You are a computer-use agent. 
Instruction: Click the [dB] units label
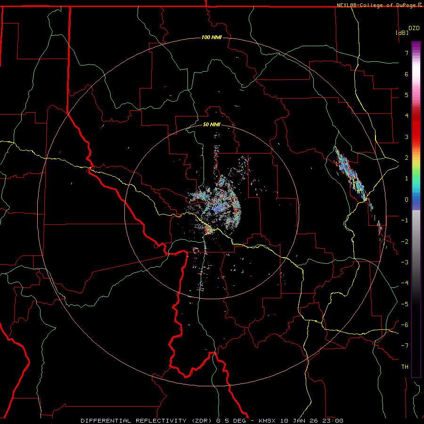[402, 33]
